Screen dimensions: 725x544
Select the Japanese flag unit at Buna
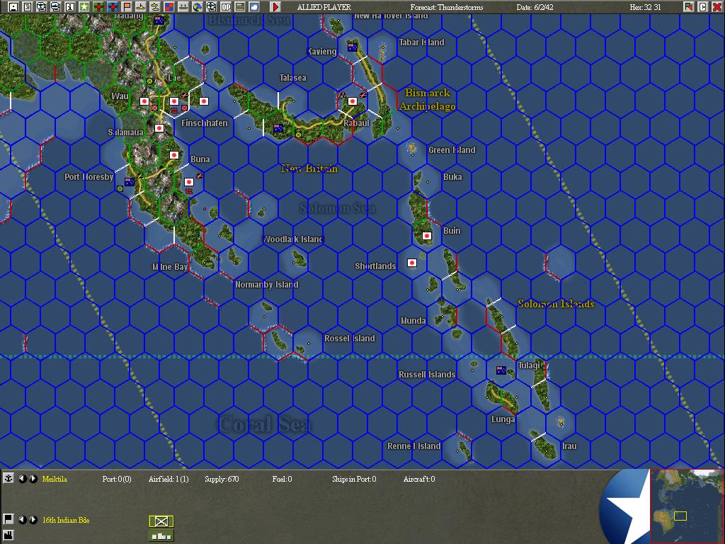(174, 155)
